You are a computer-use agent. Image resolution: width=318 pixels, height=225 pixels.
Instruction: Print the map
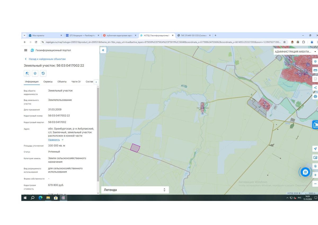pyautogui.click(x=315, y=96)
